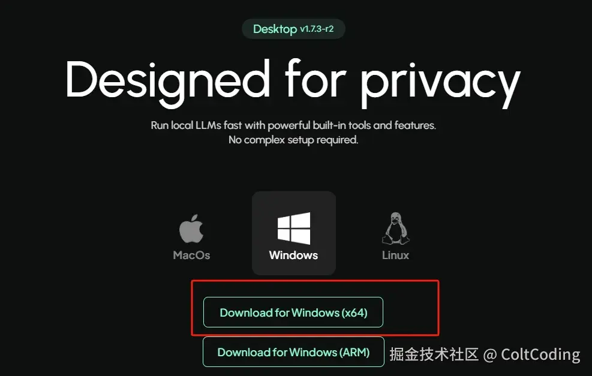The image size is (592, 376).
Task: Click version number v1.7.3-r2
Action: [x=317, y=29]
